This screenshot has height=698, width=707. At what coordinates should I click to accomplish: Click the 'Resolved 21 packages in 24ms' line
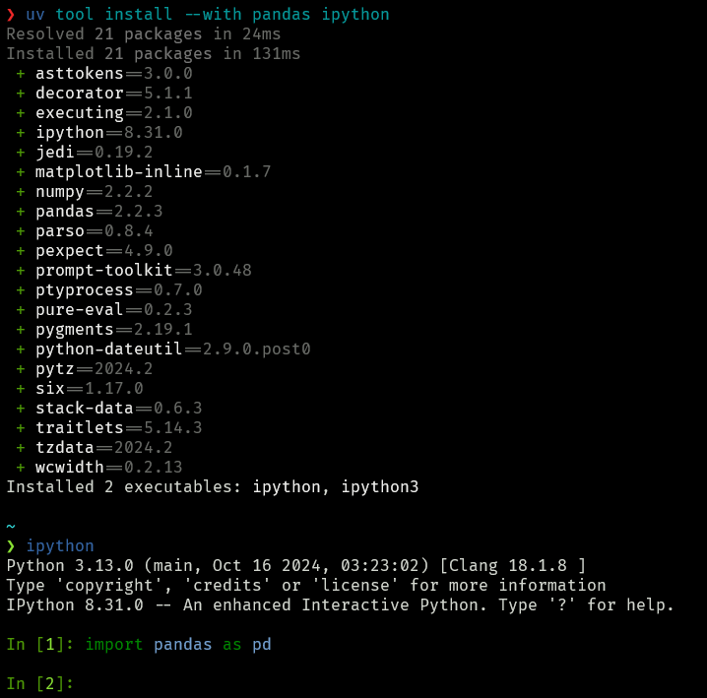click(x=144, y=34)
